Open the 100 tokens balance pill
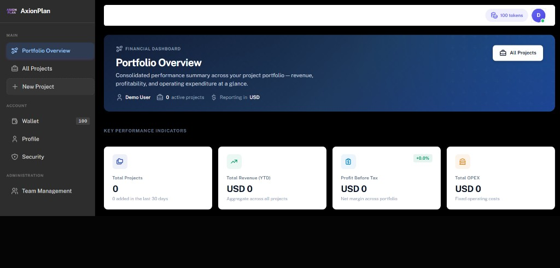 506,15
